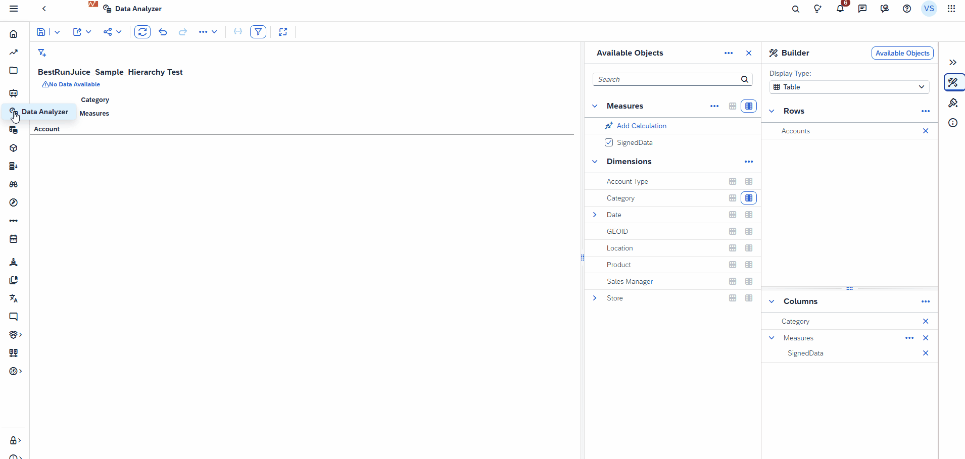Click the add filter icon above the table
The height and width of the screenshot is (459, 965).
point(42,53)
